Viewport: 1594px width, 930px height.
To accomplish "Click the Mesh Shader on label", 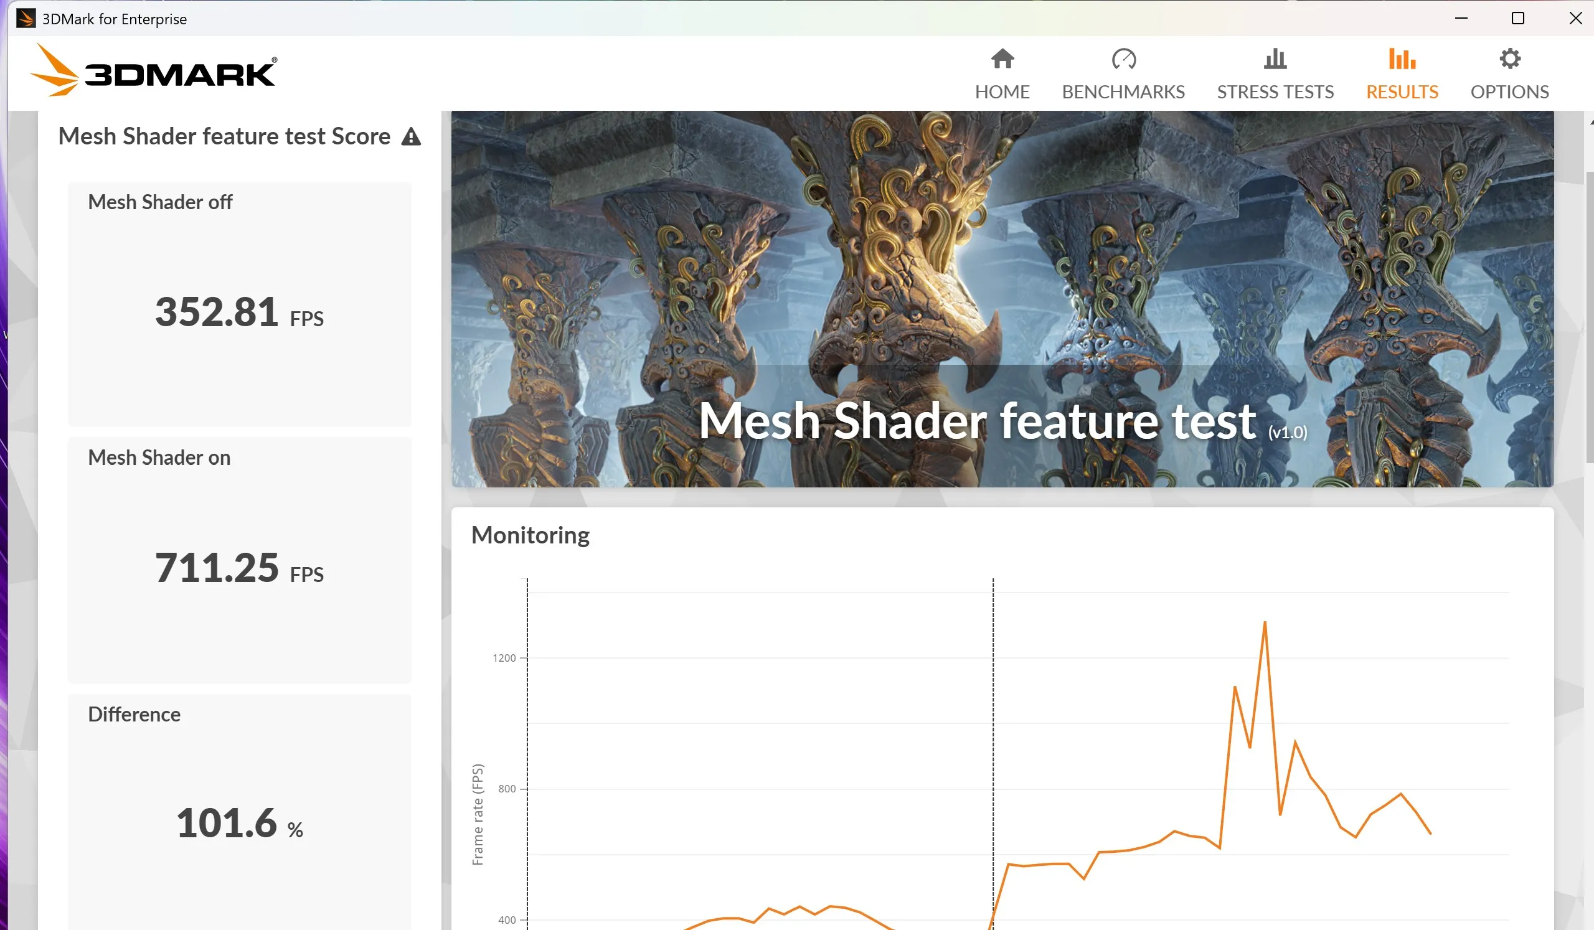I will tap(159, 458).
